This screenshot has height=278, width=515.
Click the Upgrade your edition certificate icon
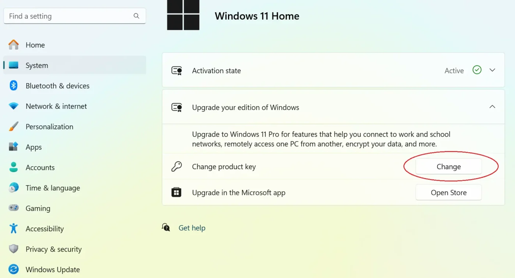177,107
